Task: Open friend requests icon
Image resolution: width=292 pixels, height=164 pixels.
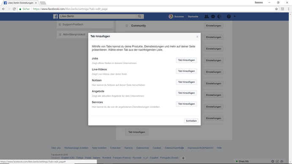Action: tap(207, 16)
